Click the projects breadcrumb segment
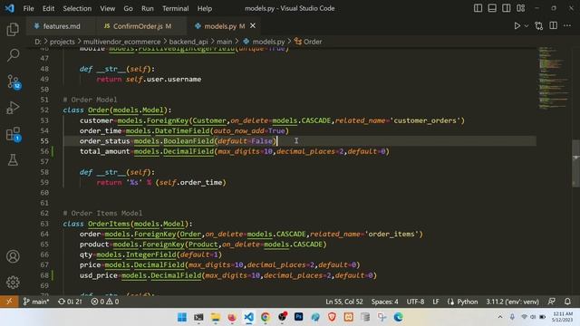 pyautogui.click(x=63, y=42)
